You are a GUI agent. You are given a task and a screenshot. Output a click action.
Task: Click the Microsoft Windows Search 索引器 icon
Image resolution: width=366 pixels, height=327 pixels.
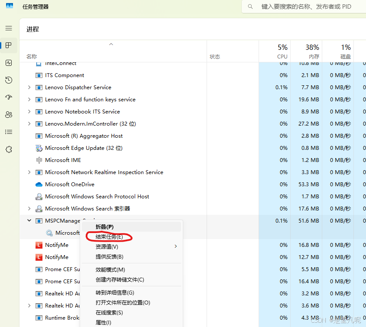pos(39,209)
